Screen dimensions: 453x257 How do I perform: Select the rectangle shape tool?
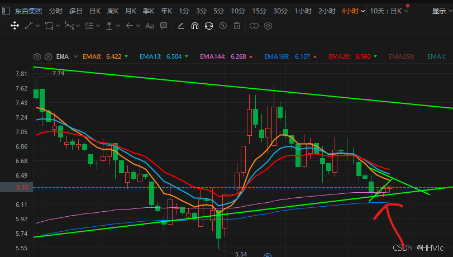click(49, 26)
